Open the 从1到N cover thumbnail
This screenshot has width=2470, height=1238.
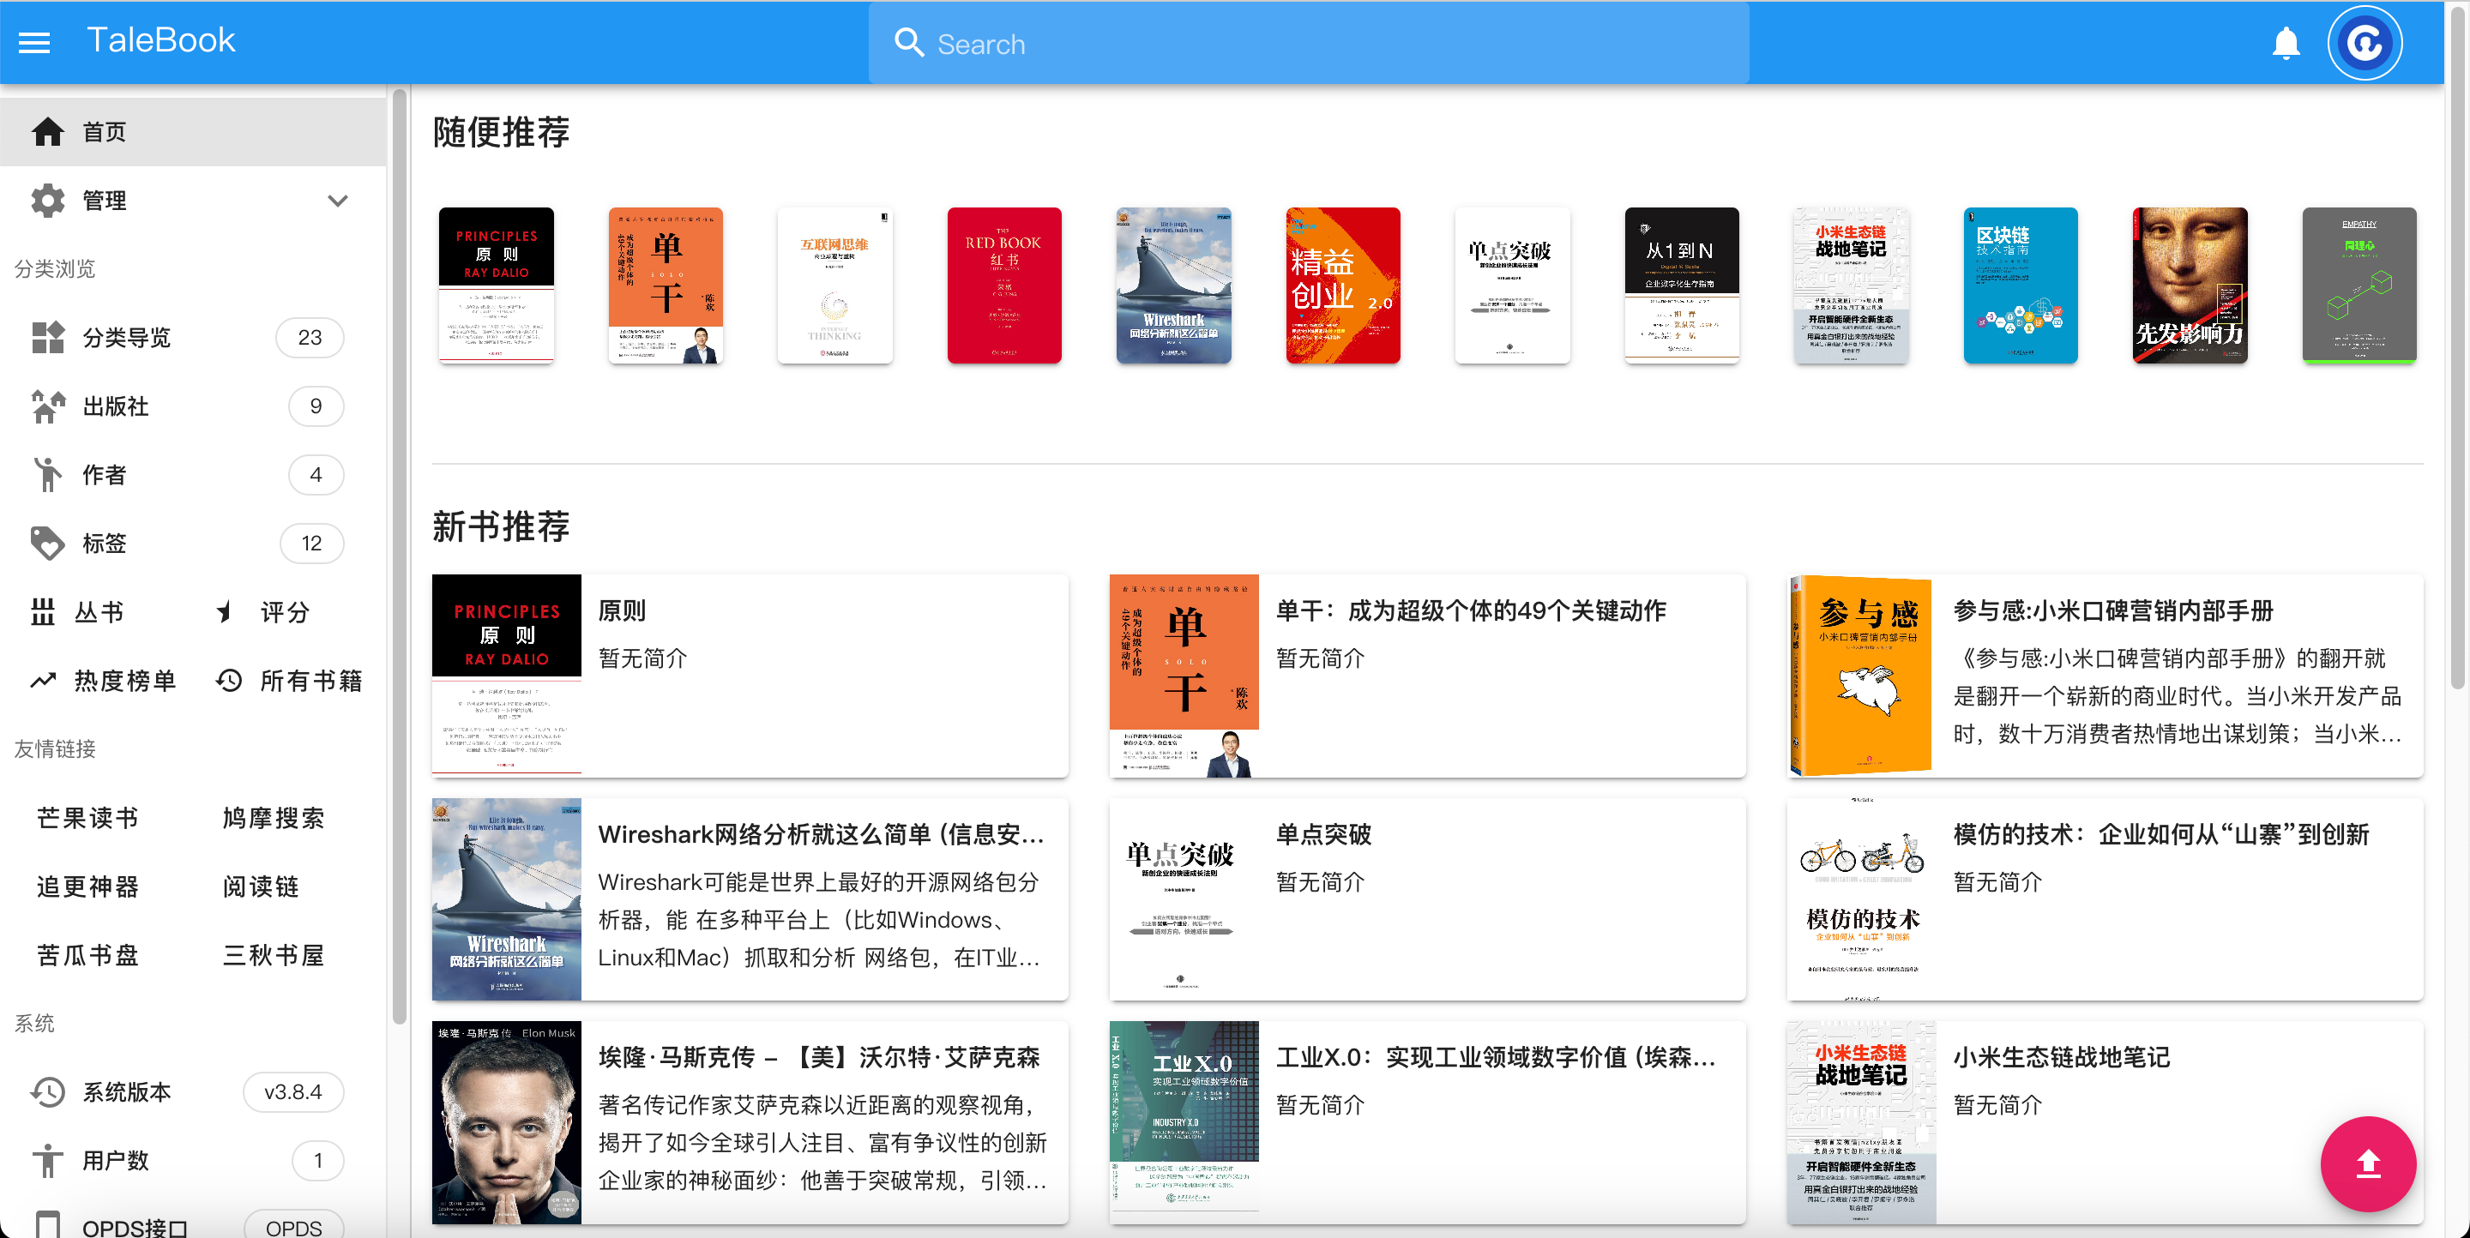click(x=1681, y=285)
